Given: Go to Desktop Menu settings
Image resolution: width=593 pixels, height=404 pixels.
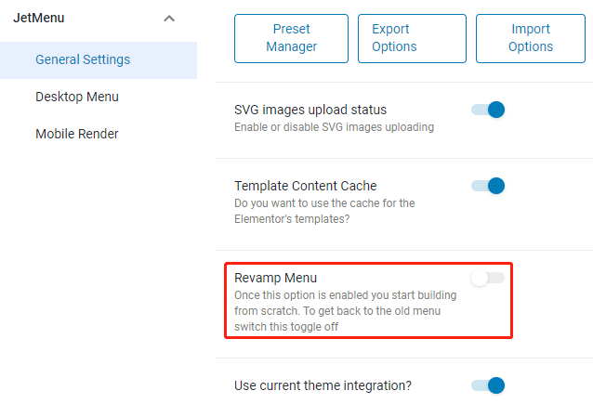Looking at the screenshot, I should coord(77,97).
